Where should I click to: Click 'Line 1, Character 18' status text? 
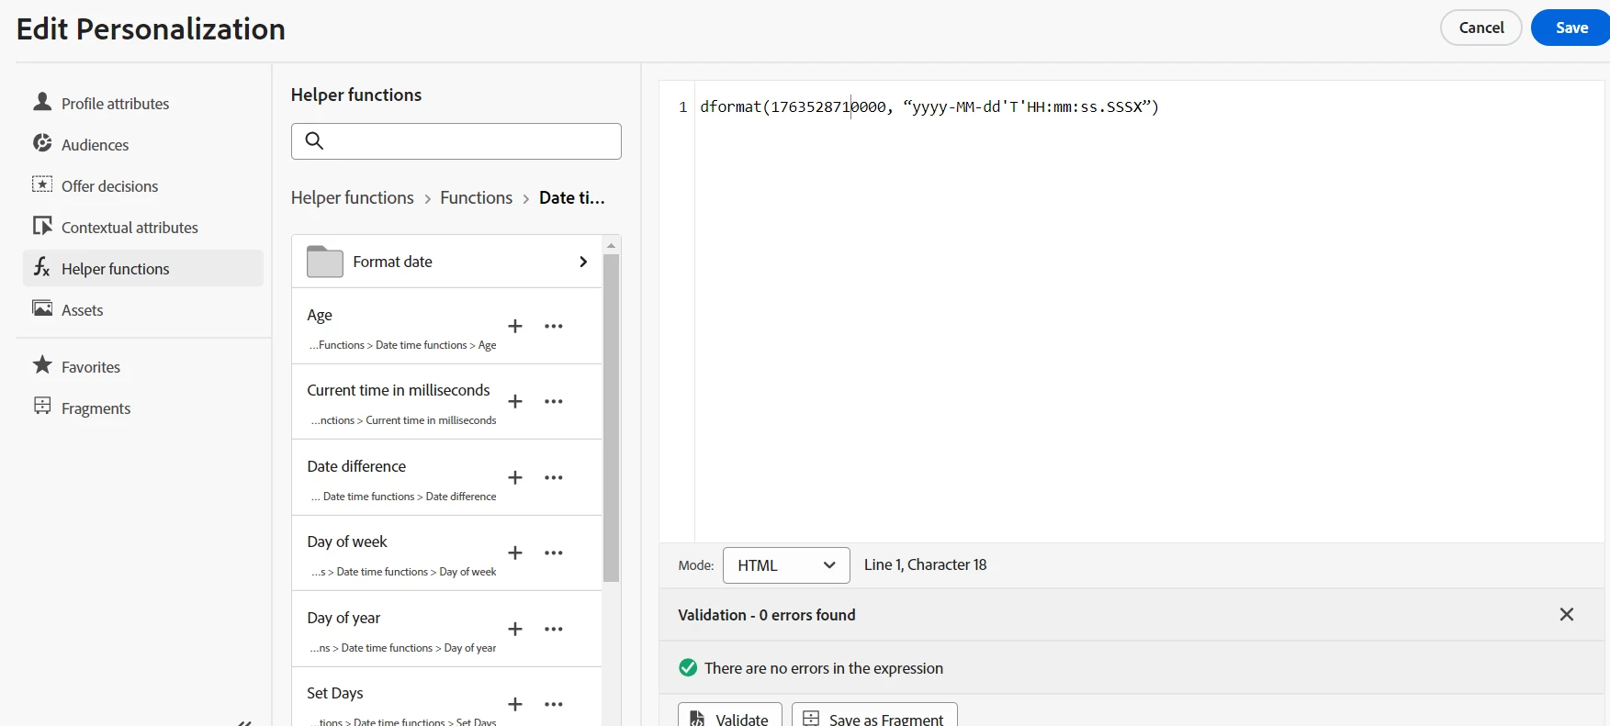point(926,564)
